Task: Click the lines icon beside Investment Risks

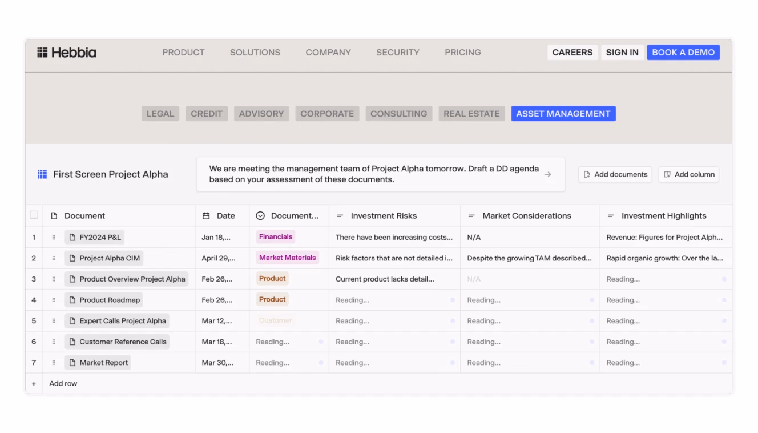Action: pyautogui.click(x=340, y=216)
